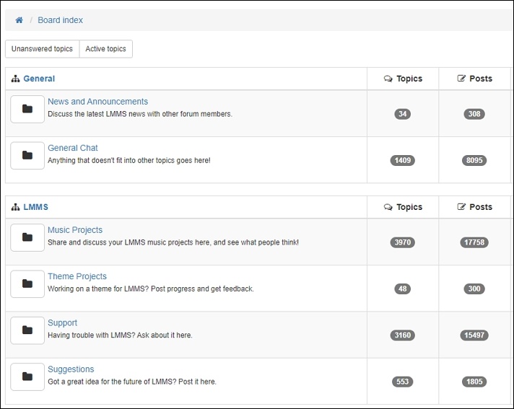Click folder icon for News and Announcements

click(27, 109)
